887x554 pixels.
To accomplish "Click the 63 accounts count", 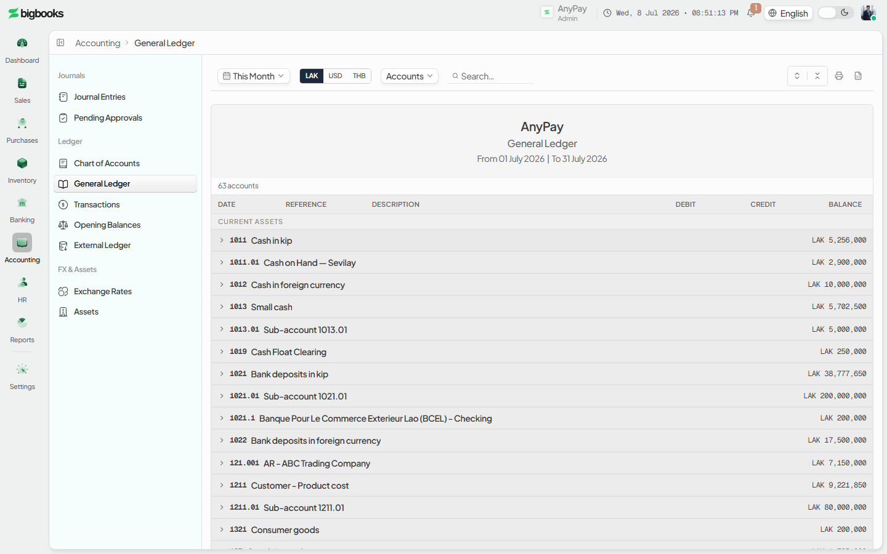I will [x=238, y=186].
